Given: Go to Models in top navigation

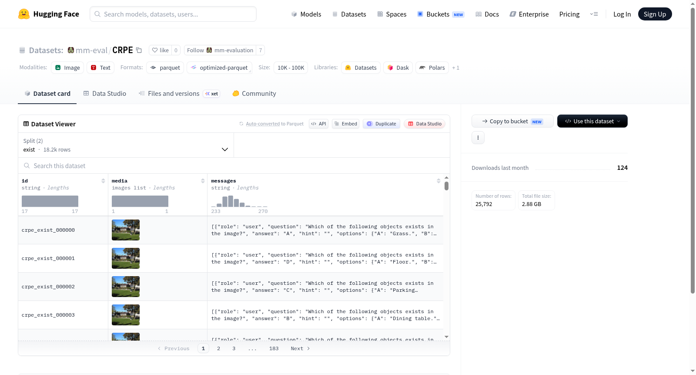Looking at the screenshot, I should tap(306, 14).
